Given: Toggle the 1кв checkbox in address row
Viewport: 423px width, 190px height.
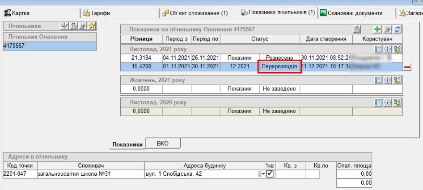Looking at the screenshot, I should pyautogui.click(x=270, y=173).
